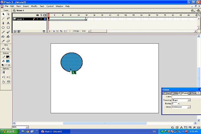This screenshot has height=134, width=201.
Task: Select the Oval tool
Action: (x=3, y=28)
